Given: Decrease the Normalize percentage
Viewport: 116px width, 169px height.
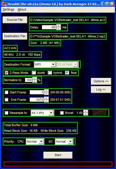Looking at the screenshot, I should [35, 81].
